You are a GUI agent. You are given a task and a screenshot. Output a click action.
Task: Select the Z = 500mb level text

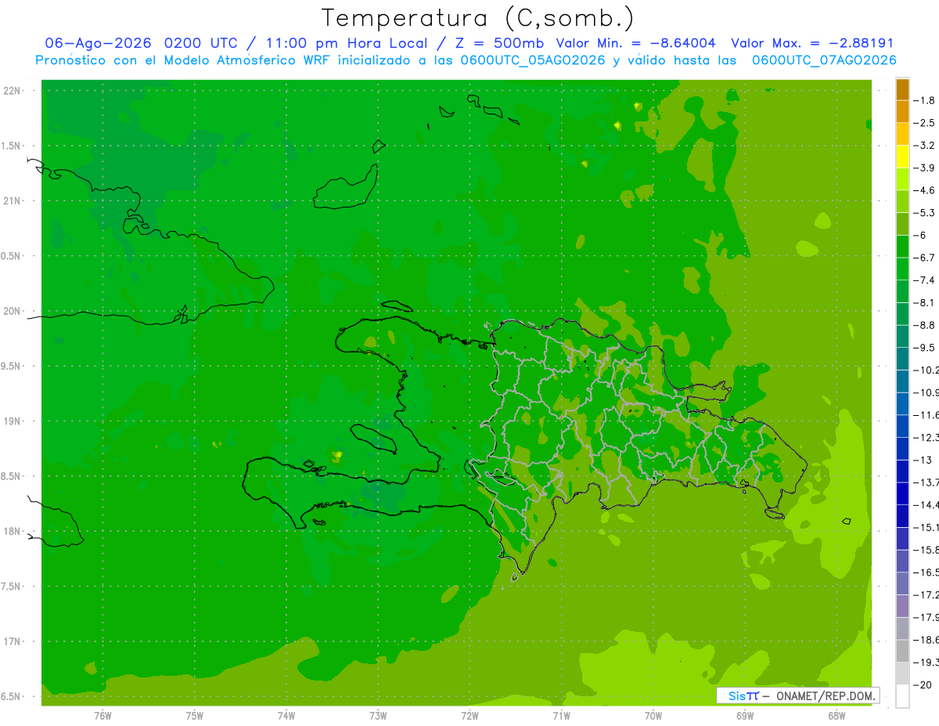coord(498,43)
